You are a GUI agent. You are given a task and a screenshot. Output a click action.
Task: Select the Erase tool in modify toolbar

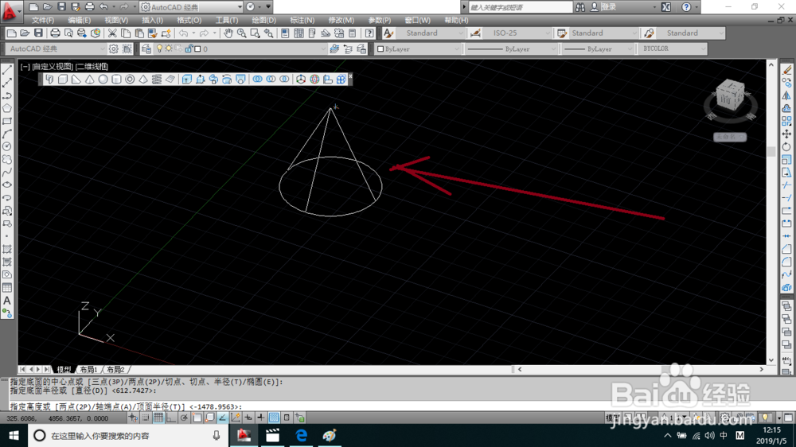786,69
